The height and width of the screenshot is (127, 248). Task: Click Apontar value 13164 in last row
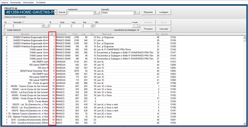pos(173,123)
